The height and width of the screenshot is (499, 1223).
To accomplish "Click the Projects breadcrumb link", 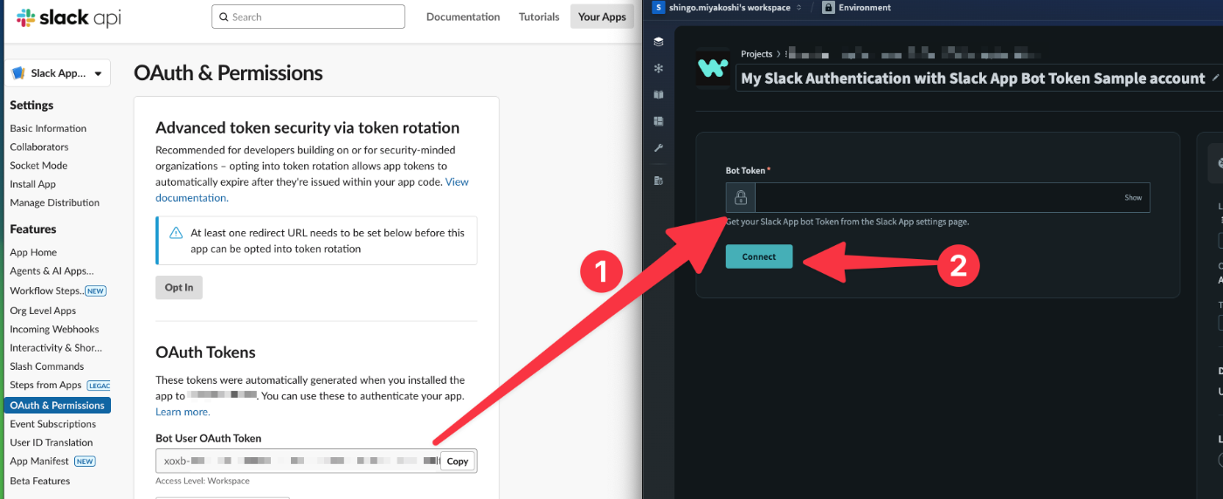I will click(x=757, y=54).
